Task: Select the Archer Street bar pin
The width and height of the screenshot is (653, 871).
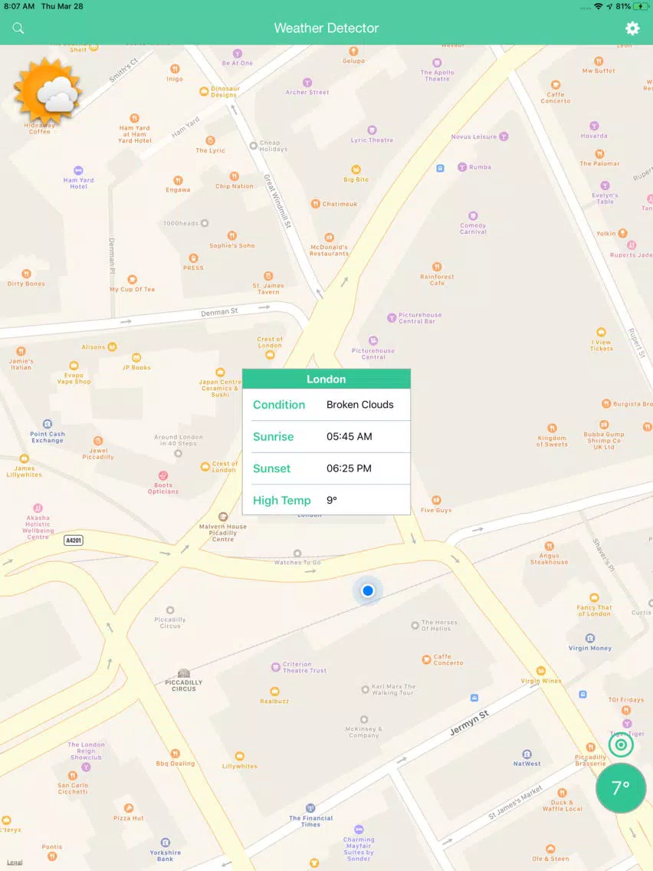Action: click(x=307, y=82)
